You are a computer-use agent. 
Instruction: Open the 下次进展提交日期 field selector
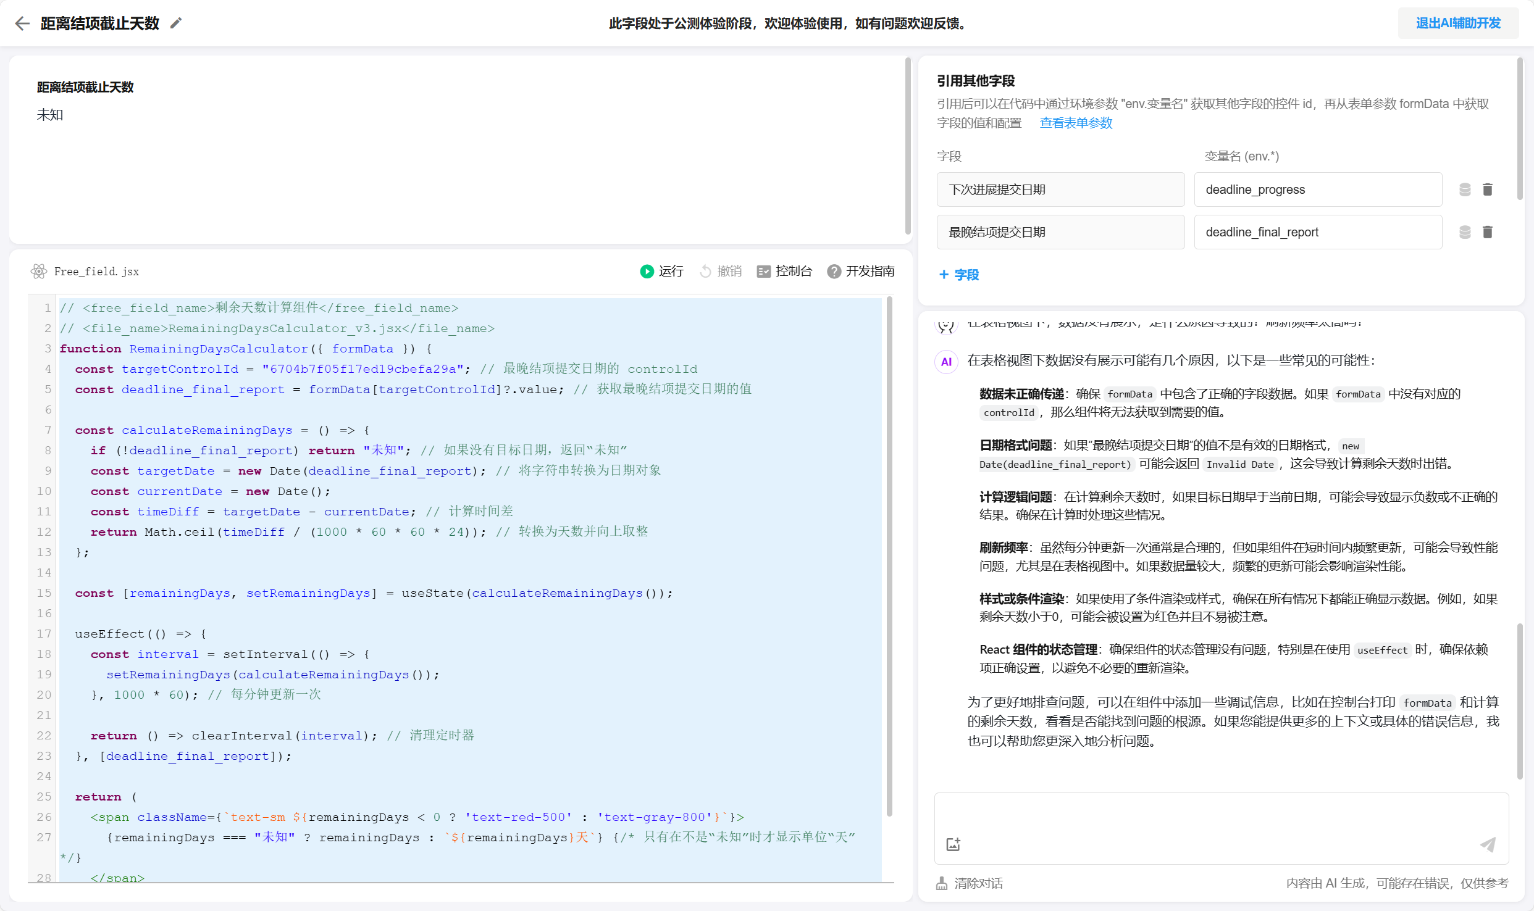pos(1060,189)
